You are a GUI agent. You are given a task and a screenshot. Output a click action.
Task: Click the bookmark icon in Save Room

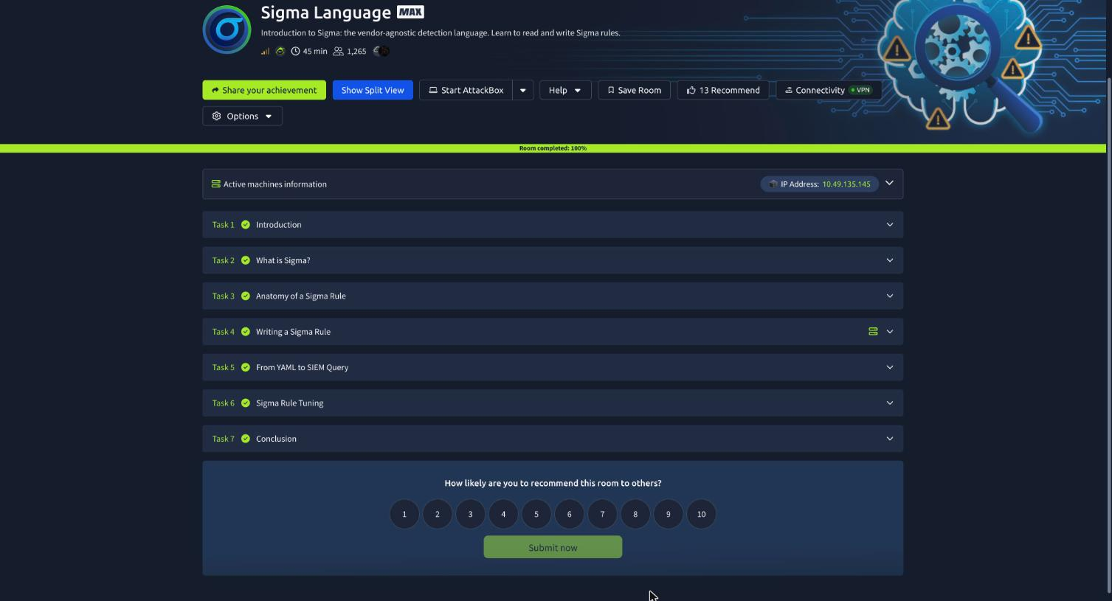tap(610, 90)
